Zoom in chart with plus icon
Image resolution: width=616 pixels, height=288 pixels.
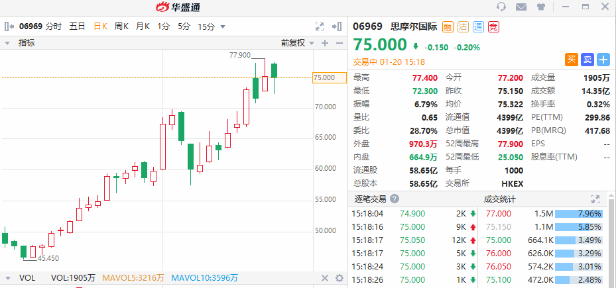pyautogui.click(x=324, y=43)
